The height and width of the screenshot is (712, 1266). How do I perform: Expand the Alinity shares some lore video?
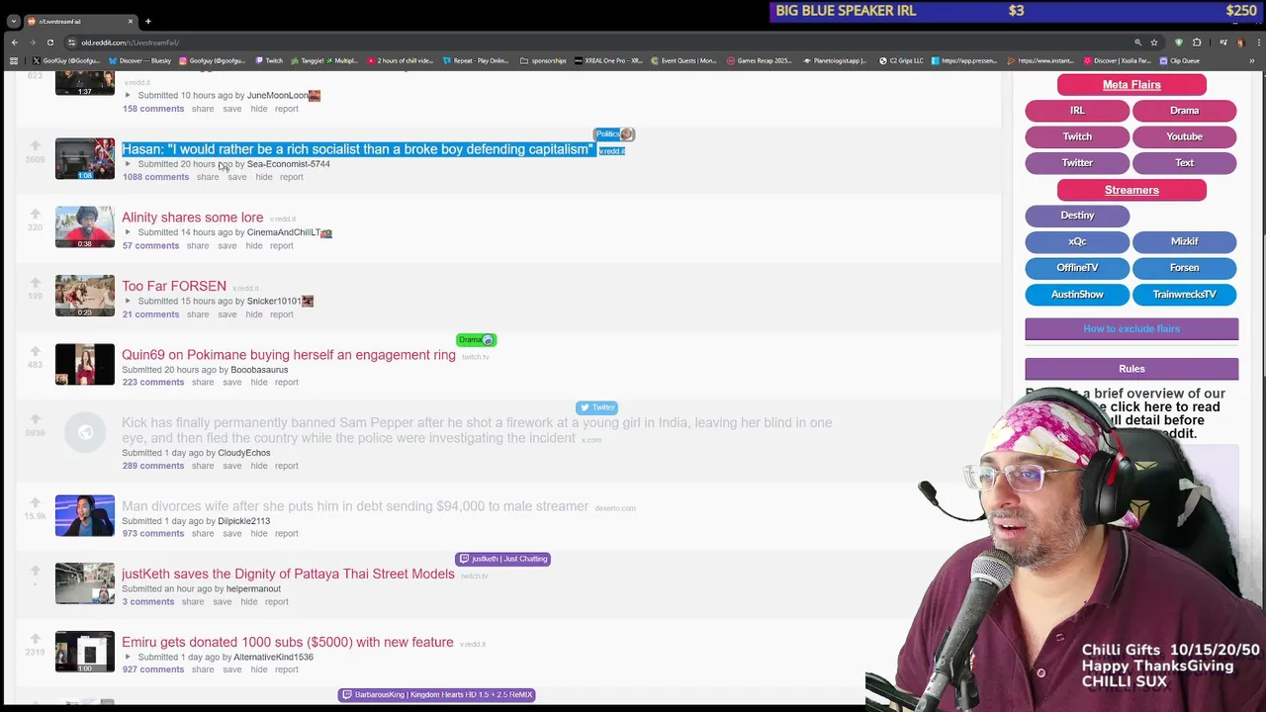point(128,232)
